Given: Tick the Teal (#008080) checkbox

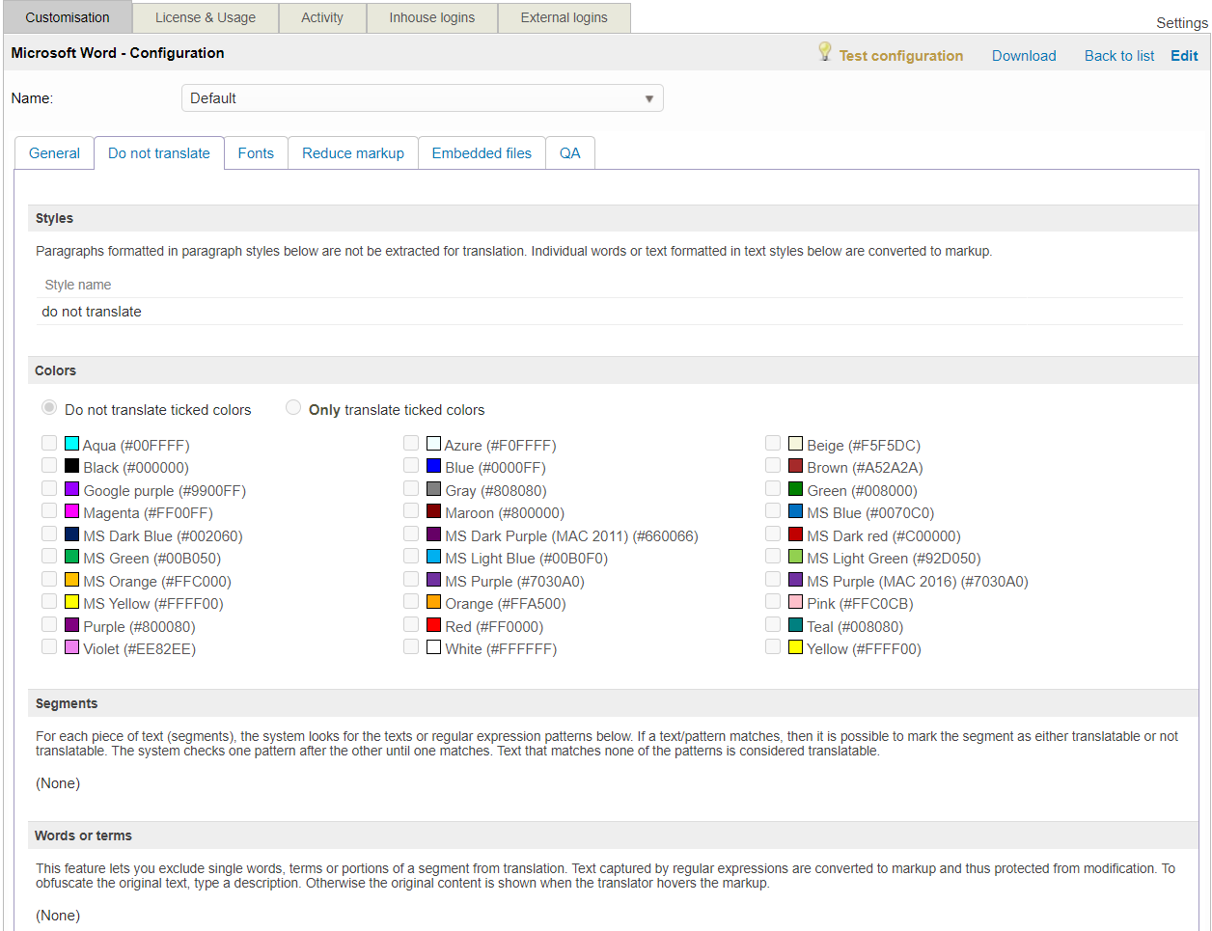Looking at the screenshot, I should point(773,624).
